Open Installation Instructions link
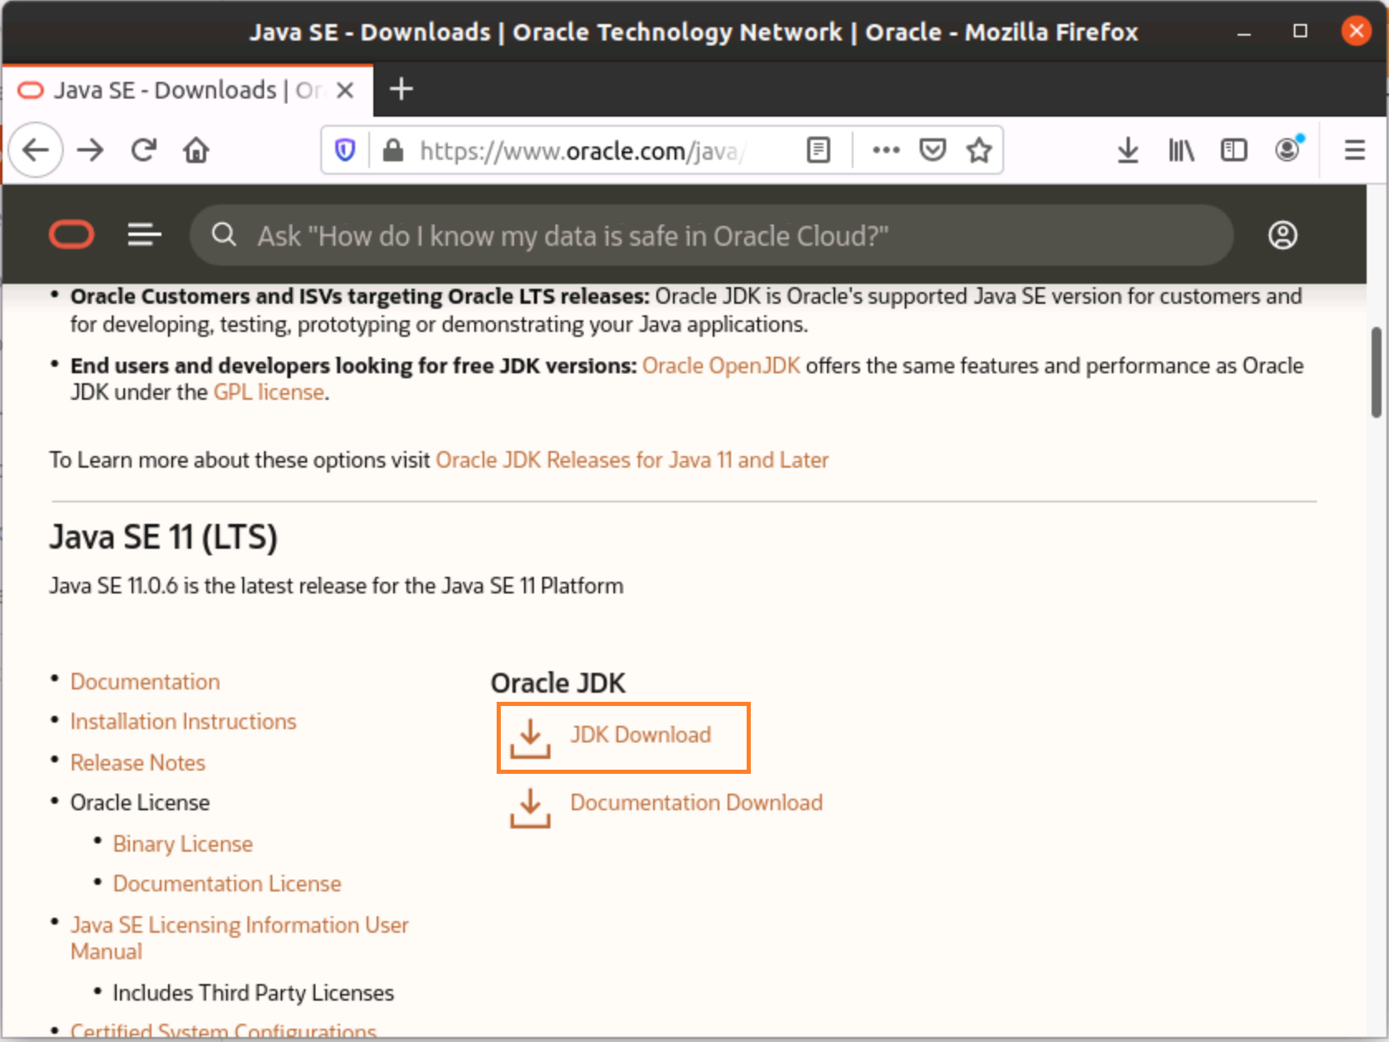This screenshot has width=1389, height=1042. 183,722
